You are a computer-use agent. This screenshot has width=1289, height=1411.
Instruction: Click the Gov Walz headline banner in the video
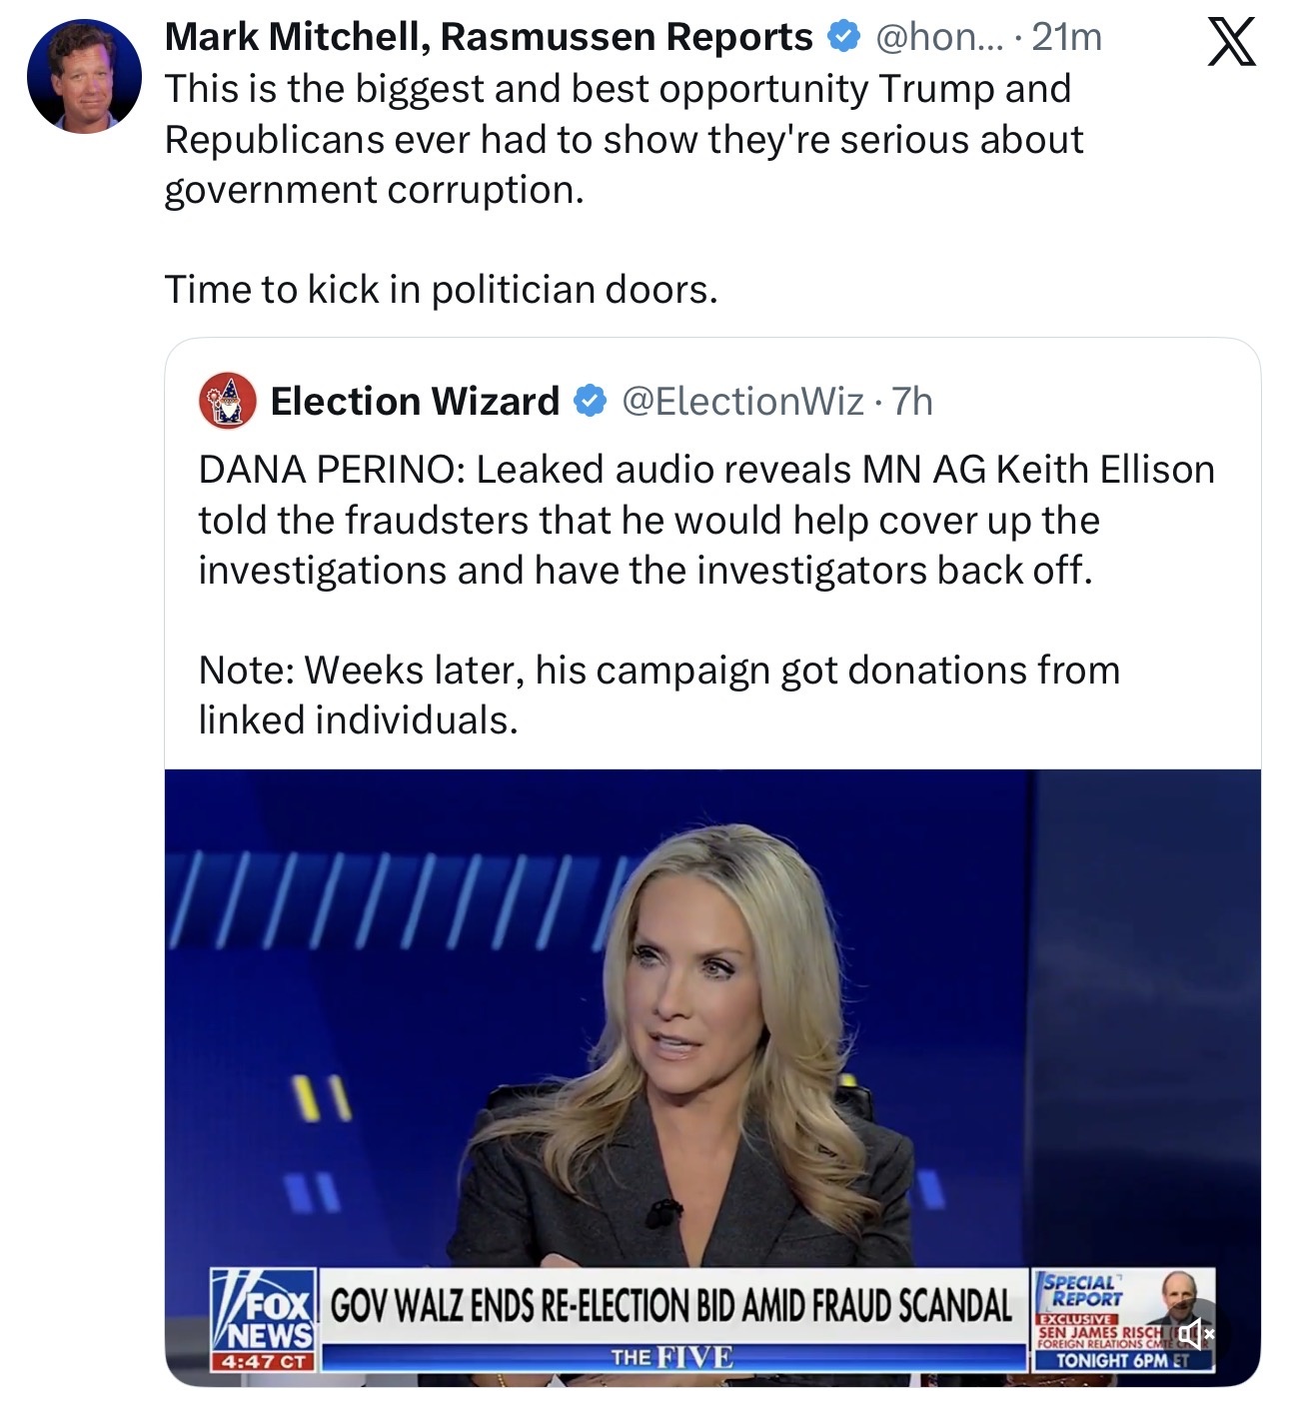point(671,1305)
